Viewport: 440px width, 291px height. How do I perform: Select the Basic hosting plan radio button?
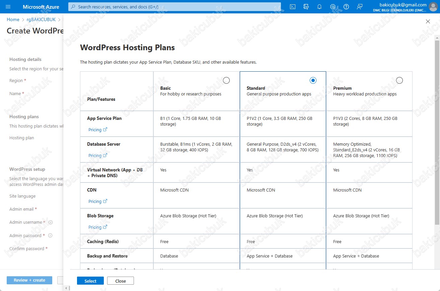pos(226,80)
